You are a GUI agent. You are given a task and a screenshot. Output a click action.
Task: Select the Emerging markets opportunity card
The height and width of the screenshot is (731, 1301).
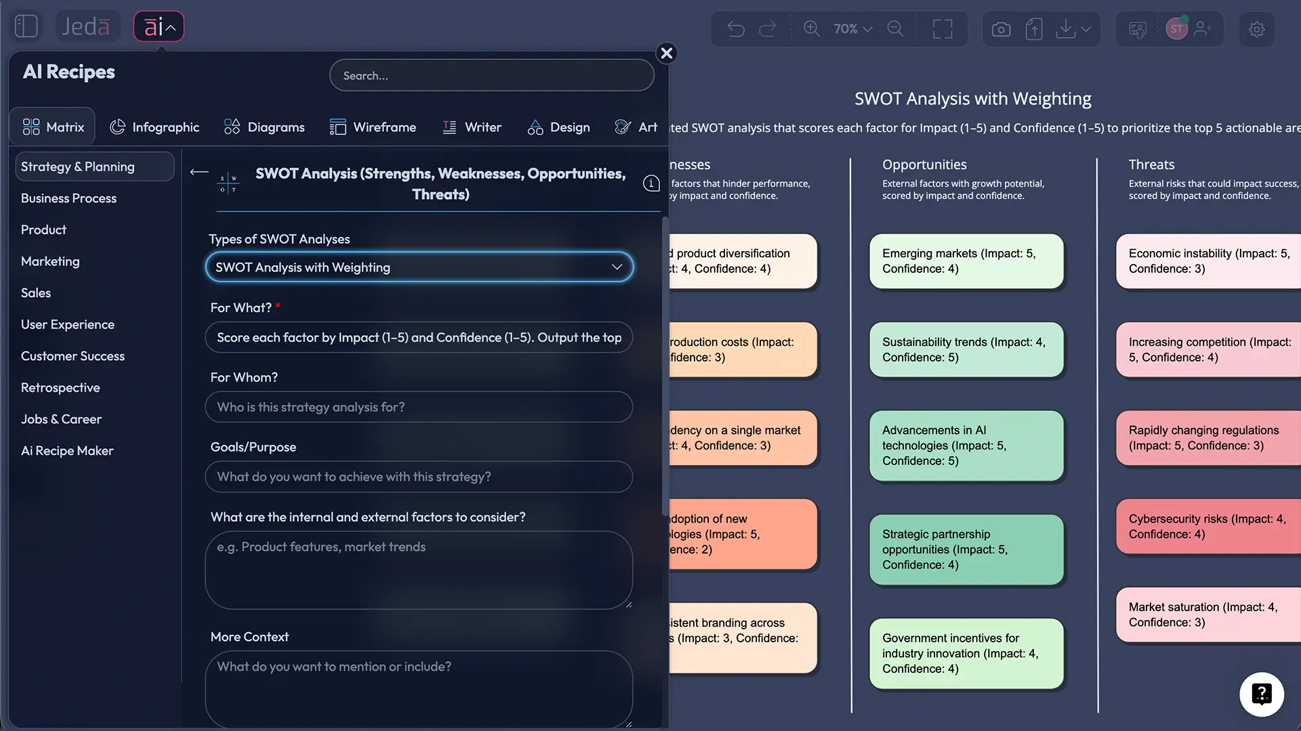click(x=966, y=261)
